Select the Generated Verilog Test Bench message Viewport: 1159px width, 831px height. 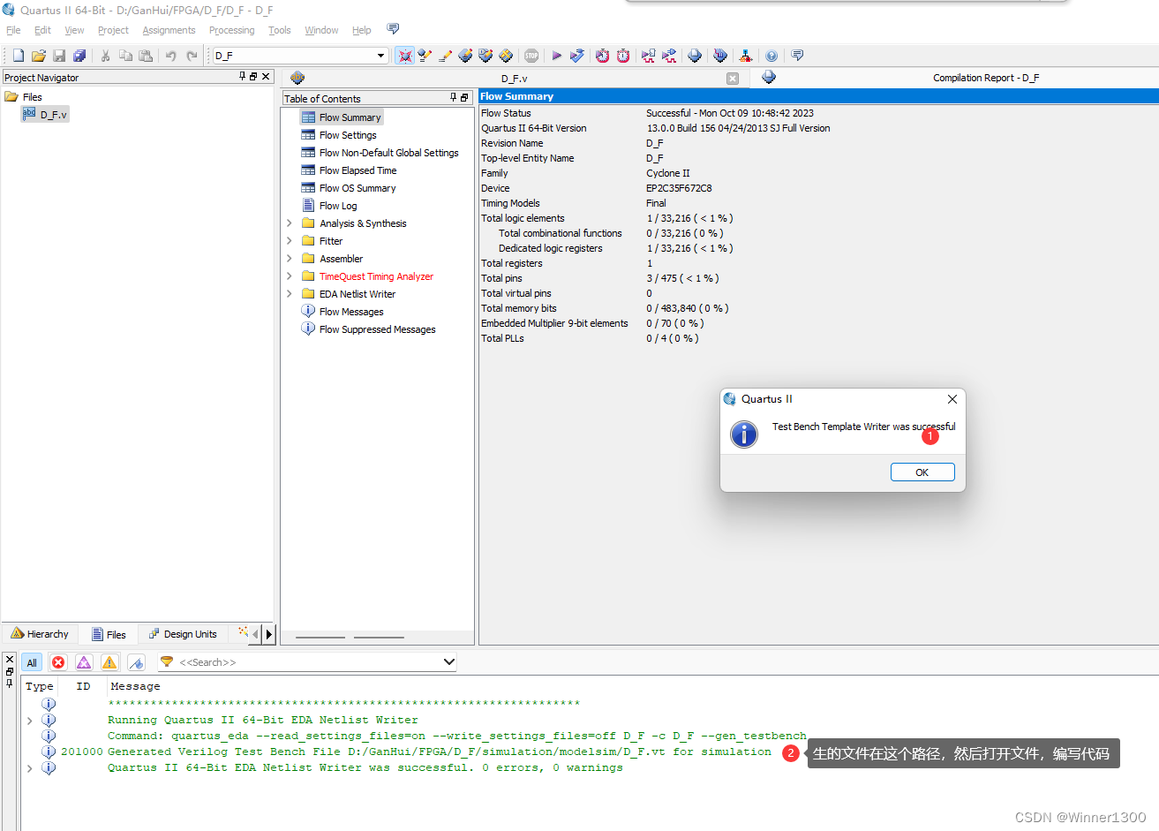439,752
